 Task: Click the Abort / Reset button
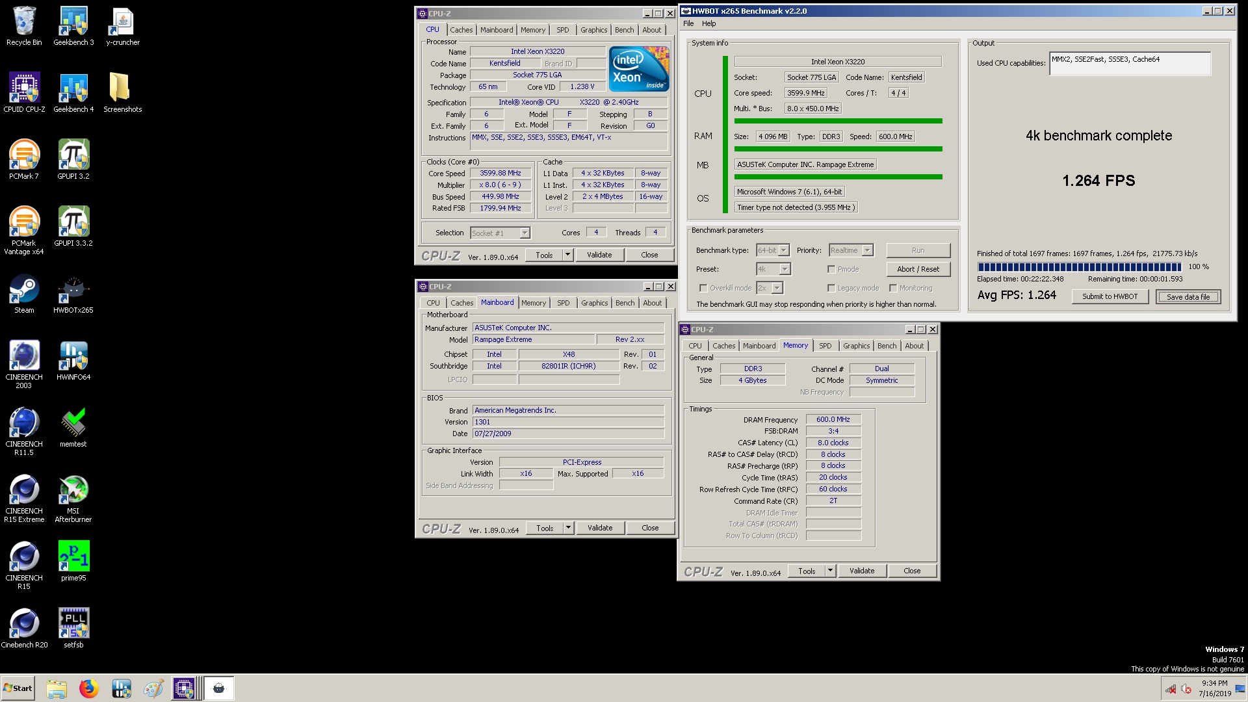(918, 269)
